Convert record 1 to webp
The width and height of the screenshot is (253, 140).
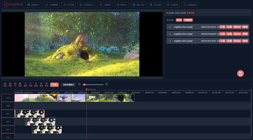coord(237,27)
